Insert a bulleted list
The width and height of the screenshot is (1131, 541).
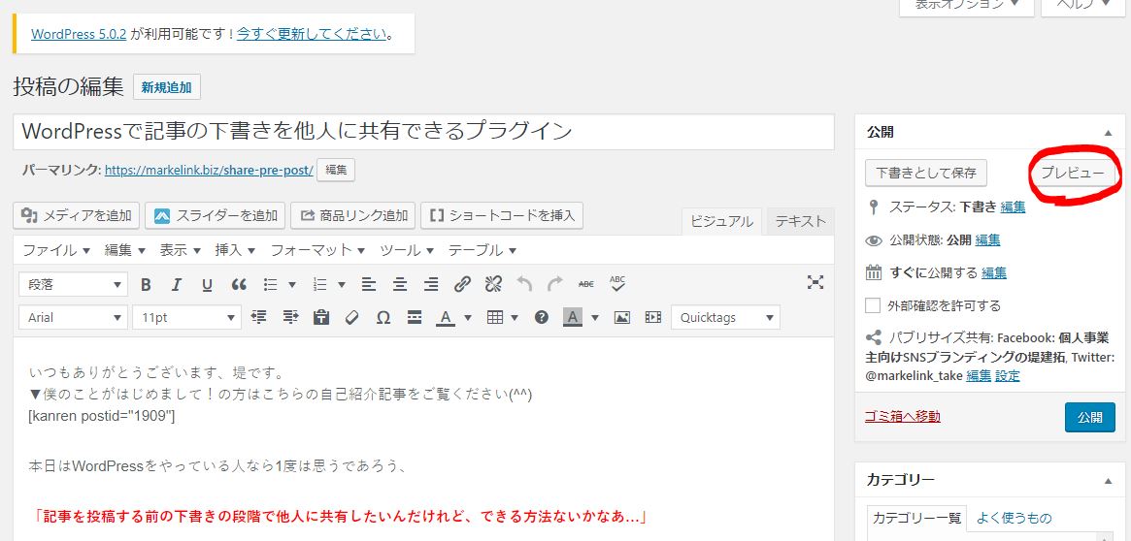point(271,284)
